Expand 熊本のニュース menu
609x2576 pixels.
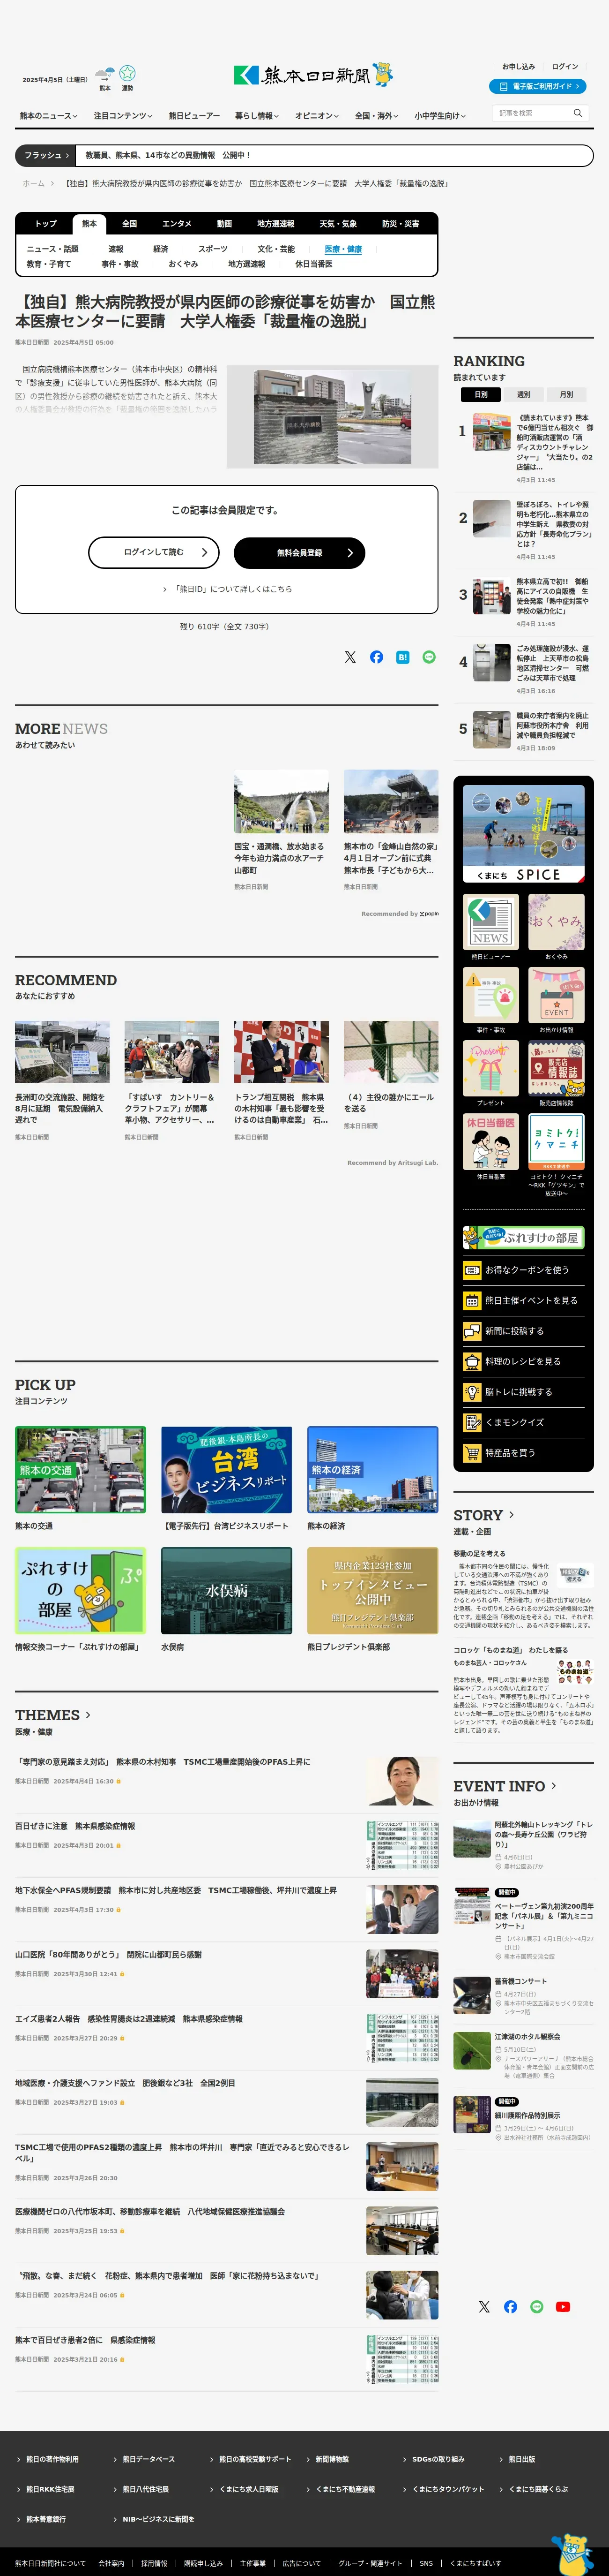pyautogui.click(x=48, y=116)
